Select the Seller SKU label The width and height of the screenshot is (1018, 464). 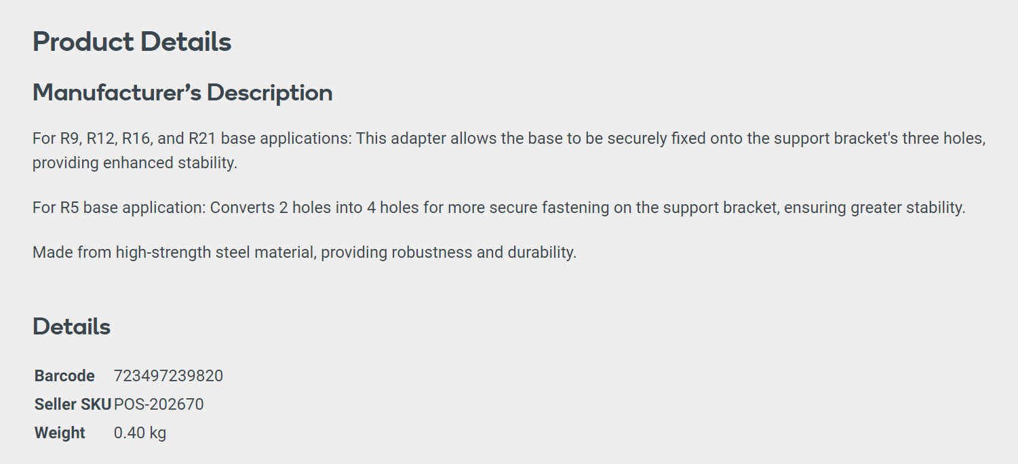click(73, 404)
